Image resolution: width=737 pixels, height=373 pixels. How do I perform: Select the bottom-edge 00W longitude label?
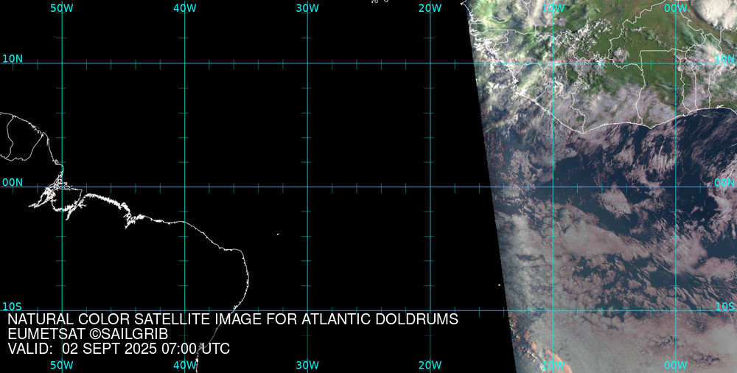coord(676,366)
